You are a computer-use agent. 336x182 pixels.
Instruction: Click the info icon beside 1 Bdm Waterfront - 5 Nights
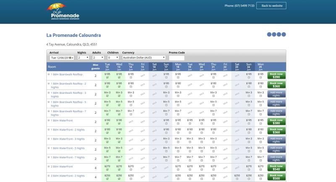coord(49,148)
